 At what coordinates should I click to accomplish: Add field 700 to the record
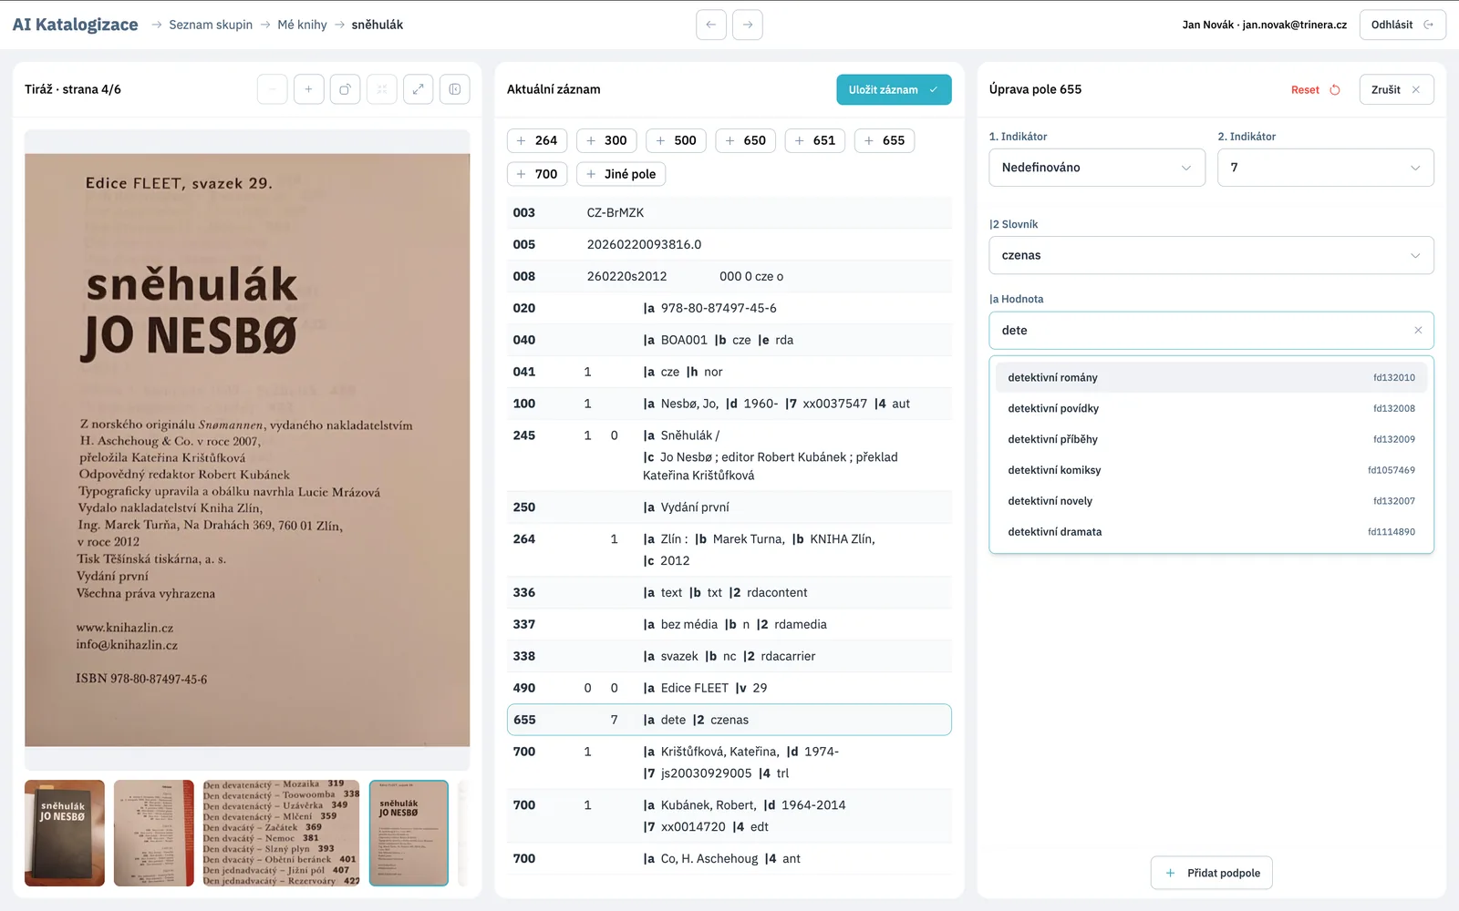537,174
